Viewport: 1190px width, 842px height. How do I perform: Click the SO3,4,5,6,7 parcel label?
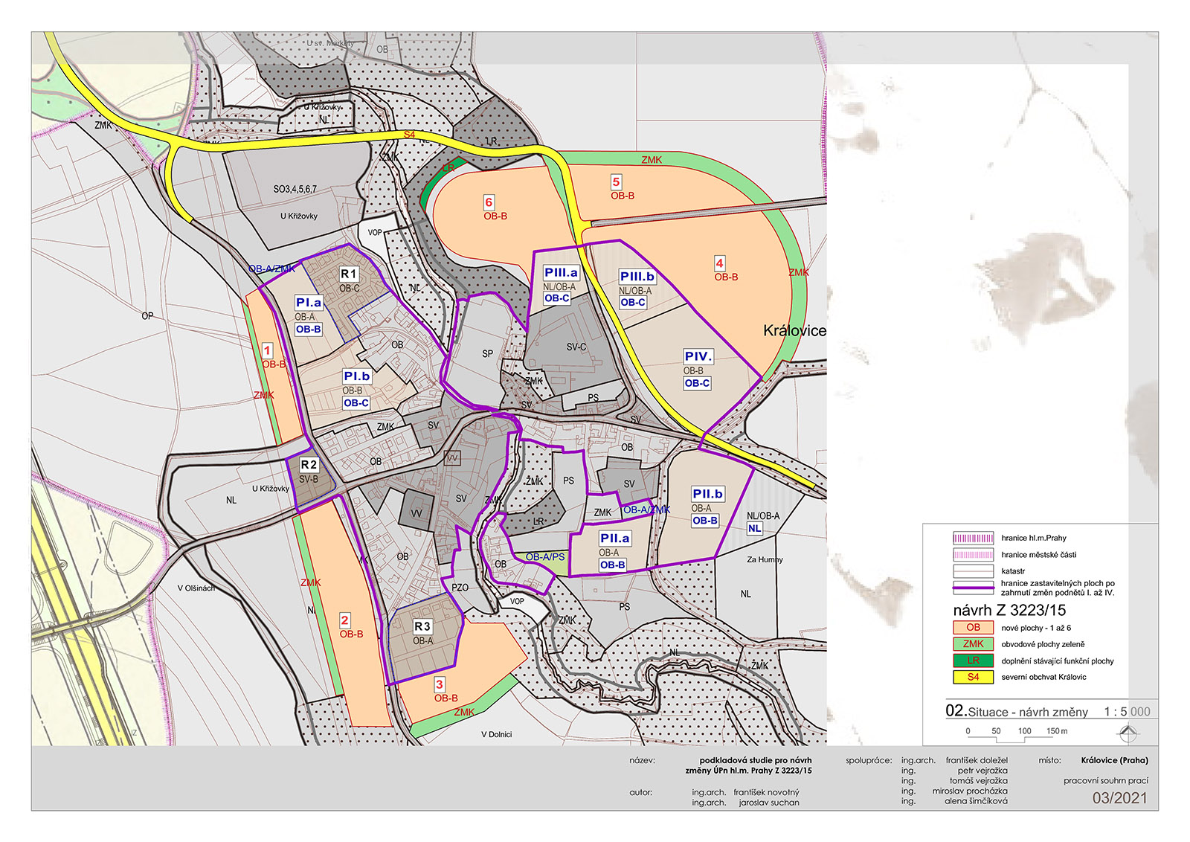click(295, 189)
